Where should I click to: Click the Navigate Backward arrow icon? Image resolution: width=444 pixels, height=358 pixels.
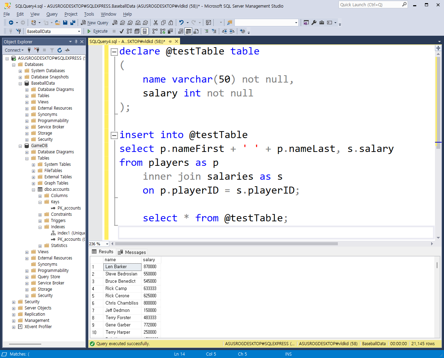(11, 23)
